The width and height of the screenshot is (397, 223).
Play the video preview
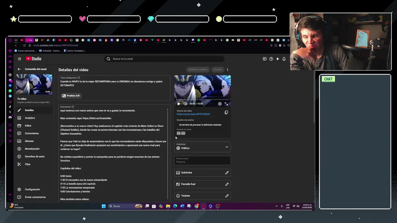(179, 104)
